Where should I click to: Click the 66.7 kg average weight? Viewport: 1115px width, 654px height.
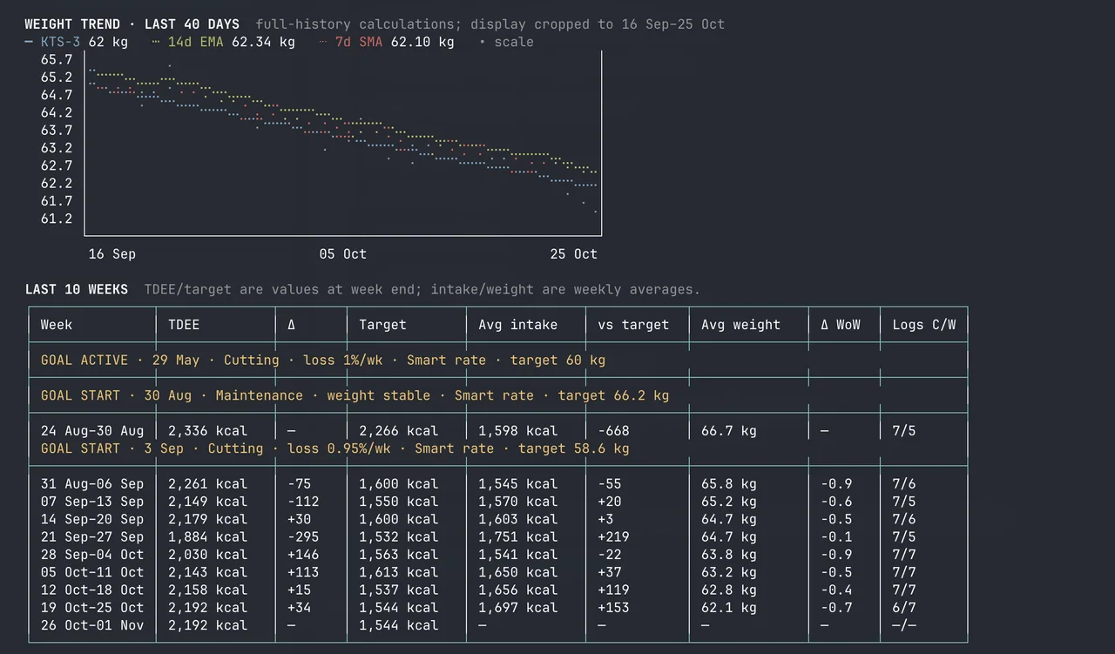pos(729,431)
